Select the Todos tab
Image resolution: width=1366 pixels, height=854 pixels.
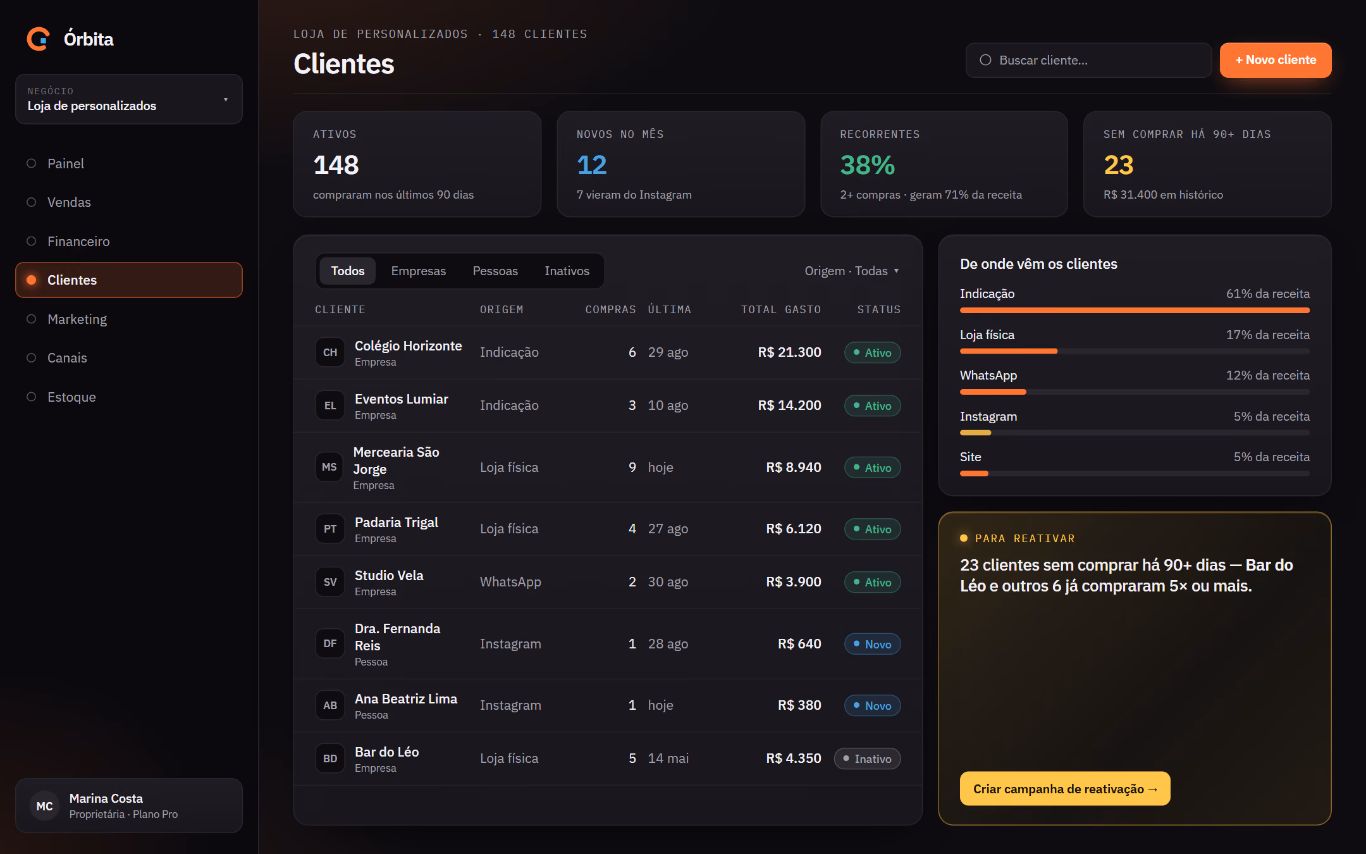(x=348, y=271)
